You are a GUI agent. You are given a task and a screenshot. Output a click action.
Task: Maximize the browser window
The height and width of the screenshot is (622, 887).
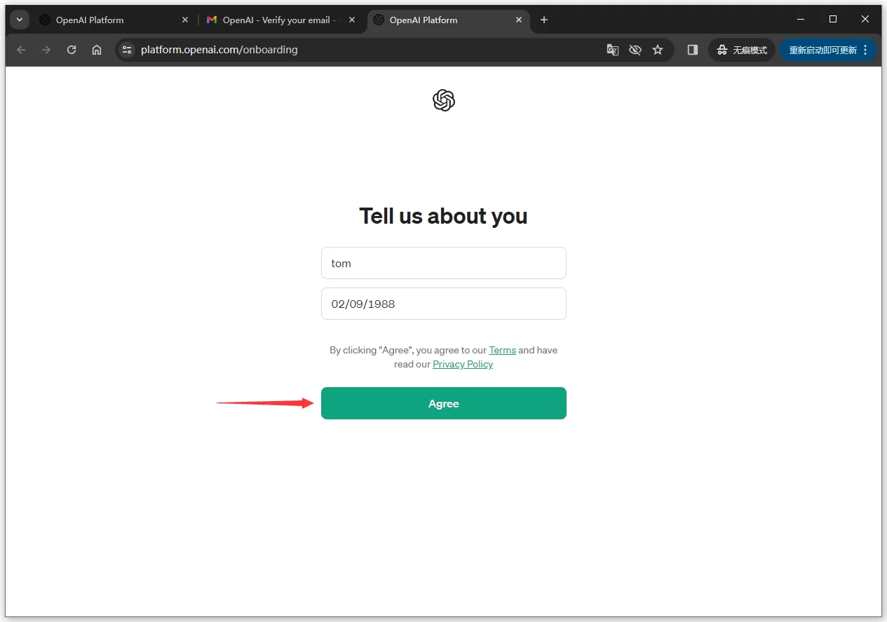point(833,20)
